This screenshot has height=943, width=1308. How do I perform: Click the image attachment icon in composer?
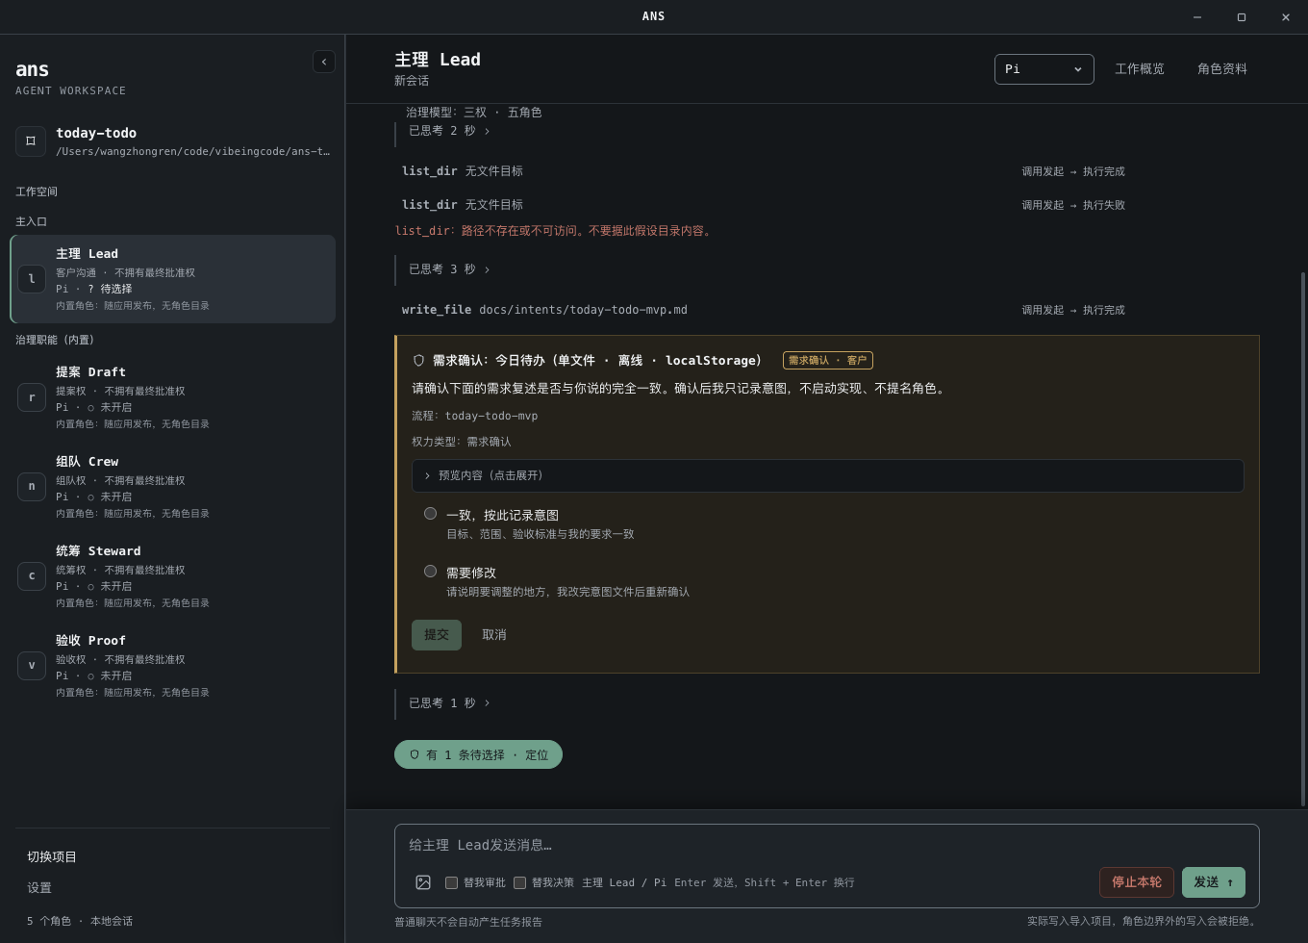click(423, 882)
